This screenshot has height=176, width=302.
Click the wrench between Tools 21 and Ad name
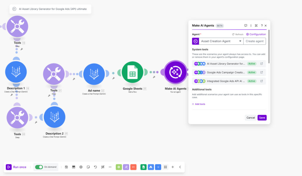74,79
